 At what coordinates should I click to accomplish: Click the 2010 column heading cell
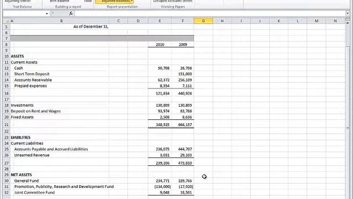160,44
